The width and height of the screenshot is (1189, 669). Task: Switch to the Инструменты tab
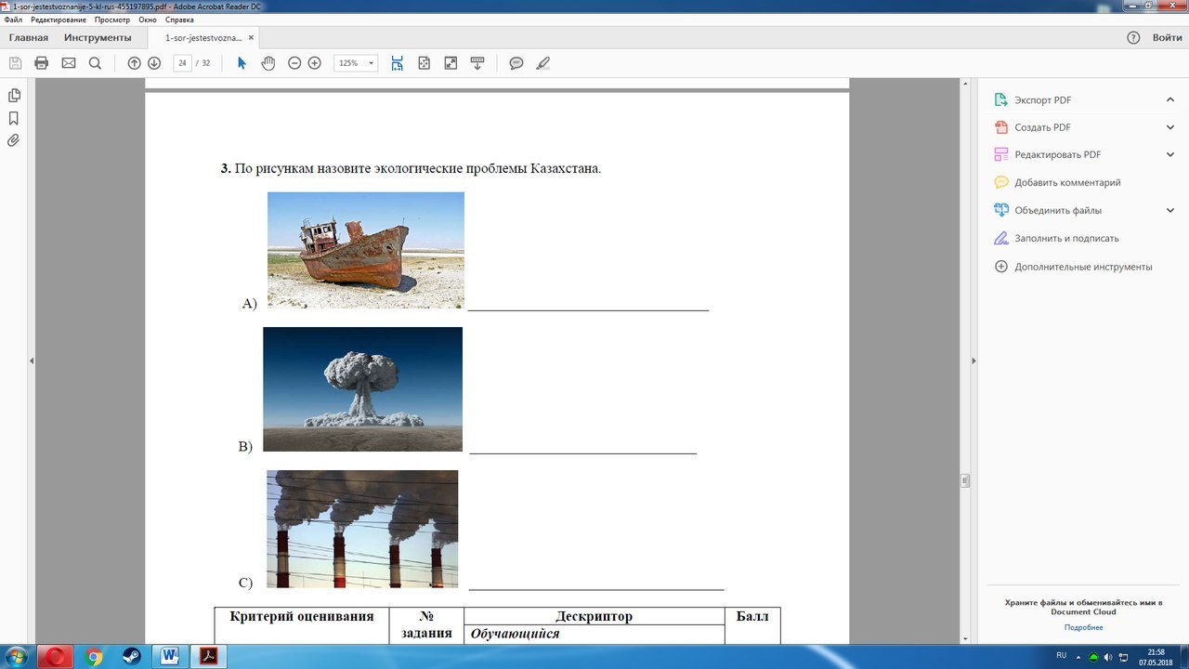pos(98,38)
